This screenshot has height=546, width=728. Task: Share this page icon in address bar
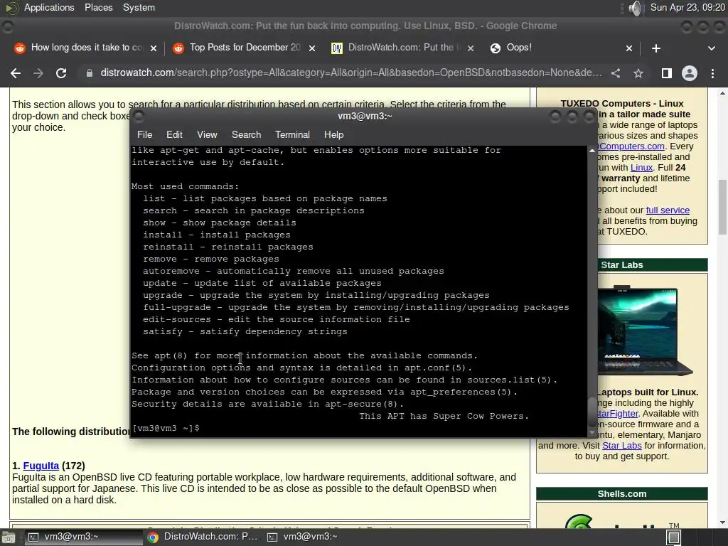[x=616, y=73]
